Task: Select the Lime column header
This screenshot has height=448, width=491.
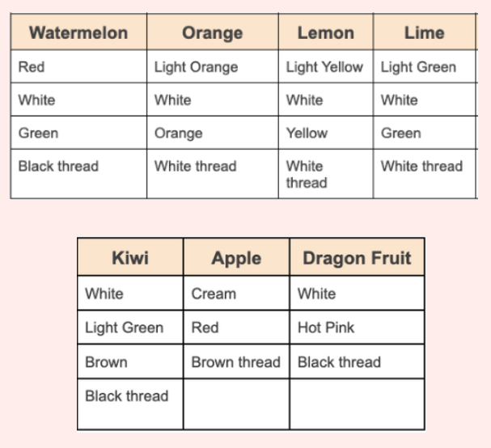Action: (424, 33)
